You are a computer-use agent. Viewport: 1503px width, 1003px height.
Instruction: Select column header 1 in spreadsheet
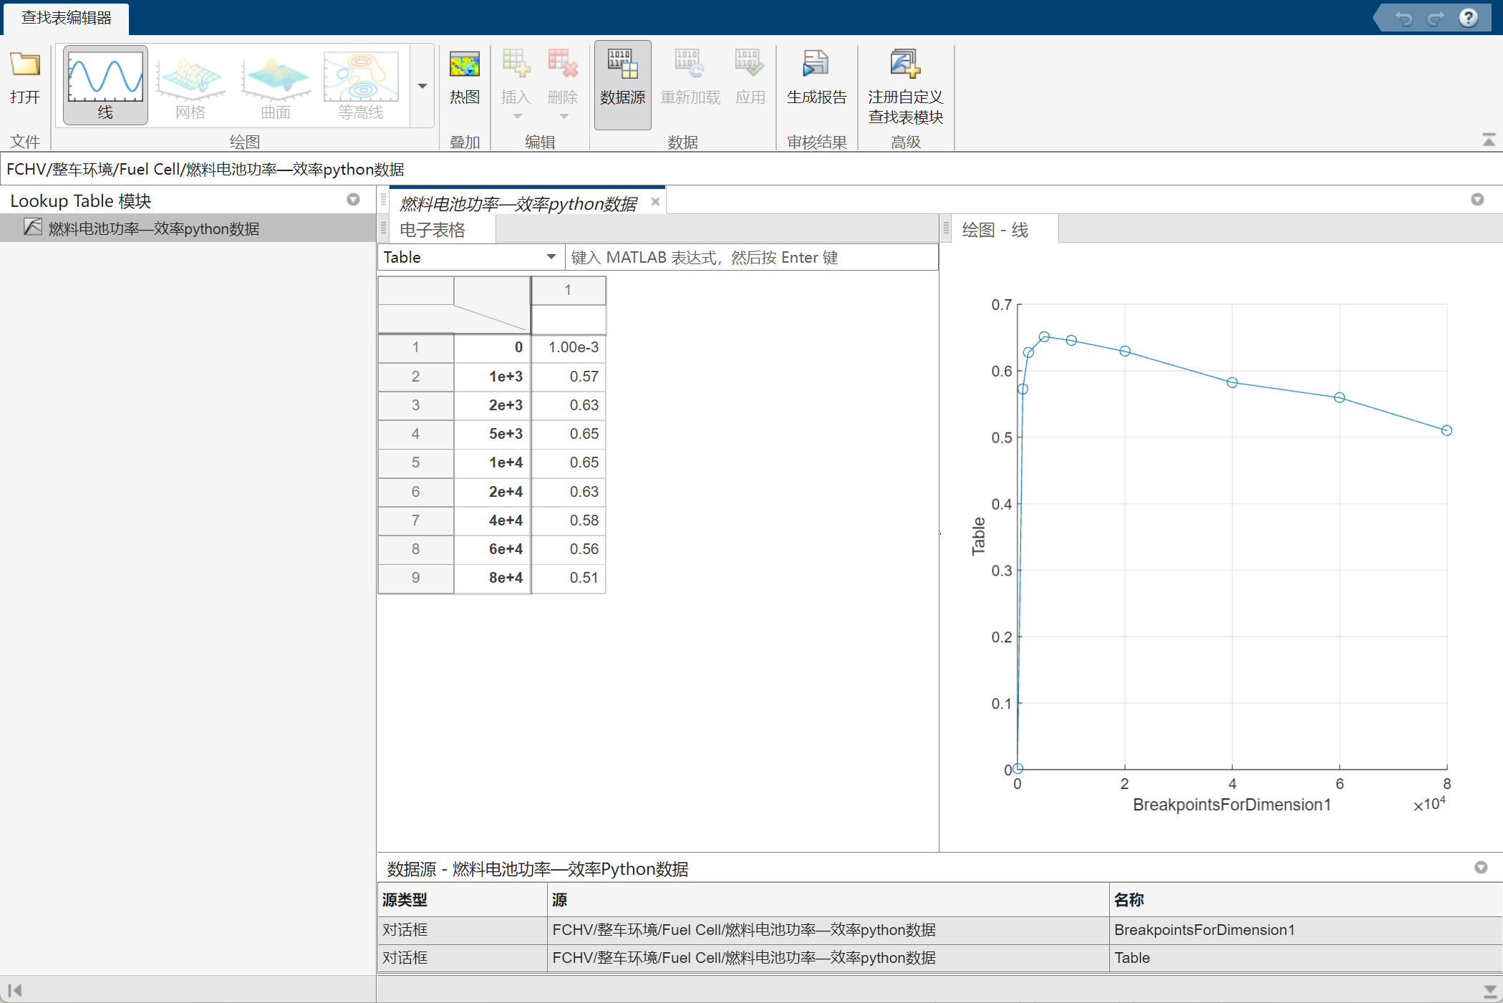[569, 290]
